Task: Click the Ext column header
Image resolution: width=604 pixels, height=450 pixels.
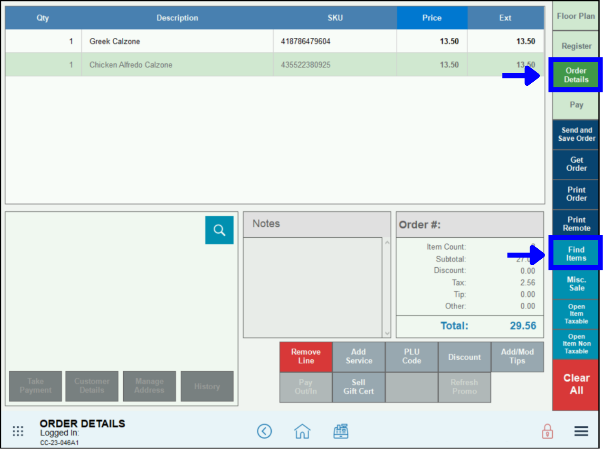Action: click(x=505, y=18)
